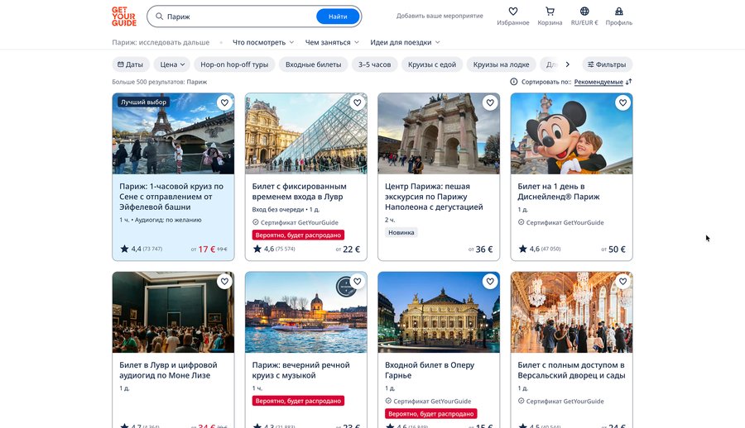
Task: Favorite the evening river cruise card
Action: [358, 282]
